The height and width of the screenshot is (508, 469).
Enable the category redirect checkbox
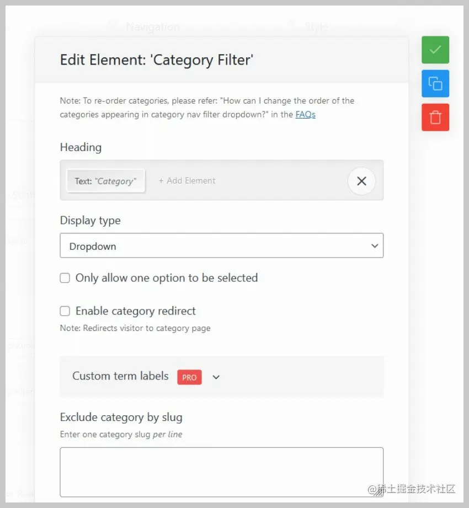65,311
